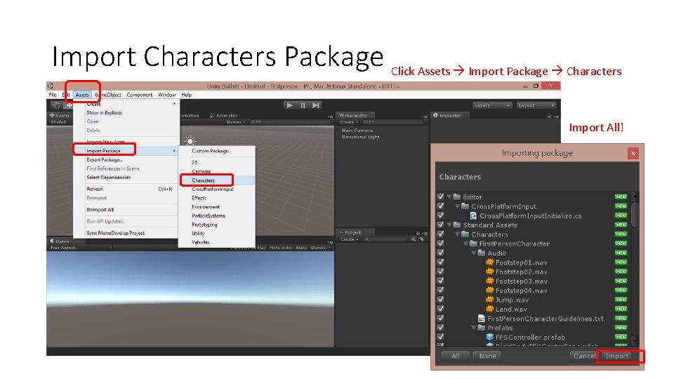Open the File menu
The width and height of the screenshot is (674, 379).
[x=53, y=95]
